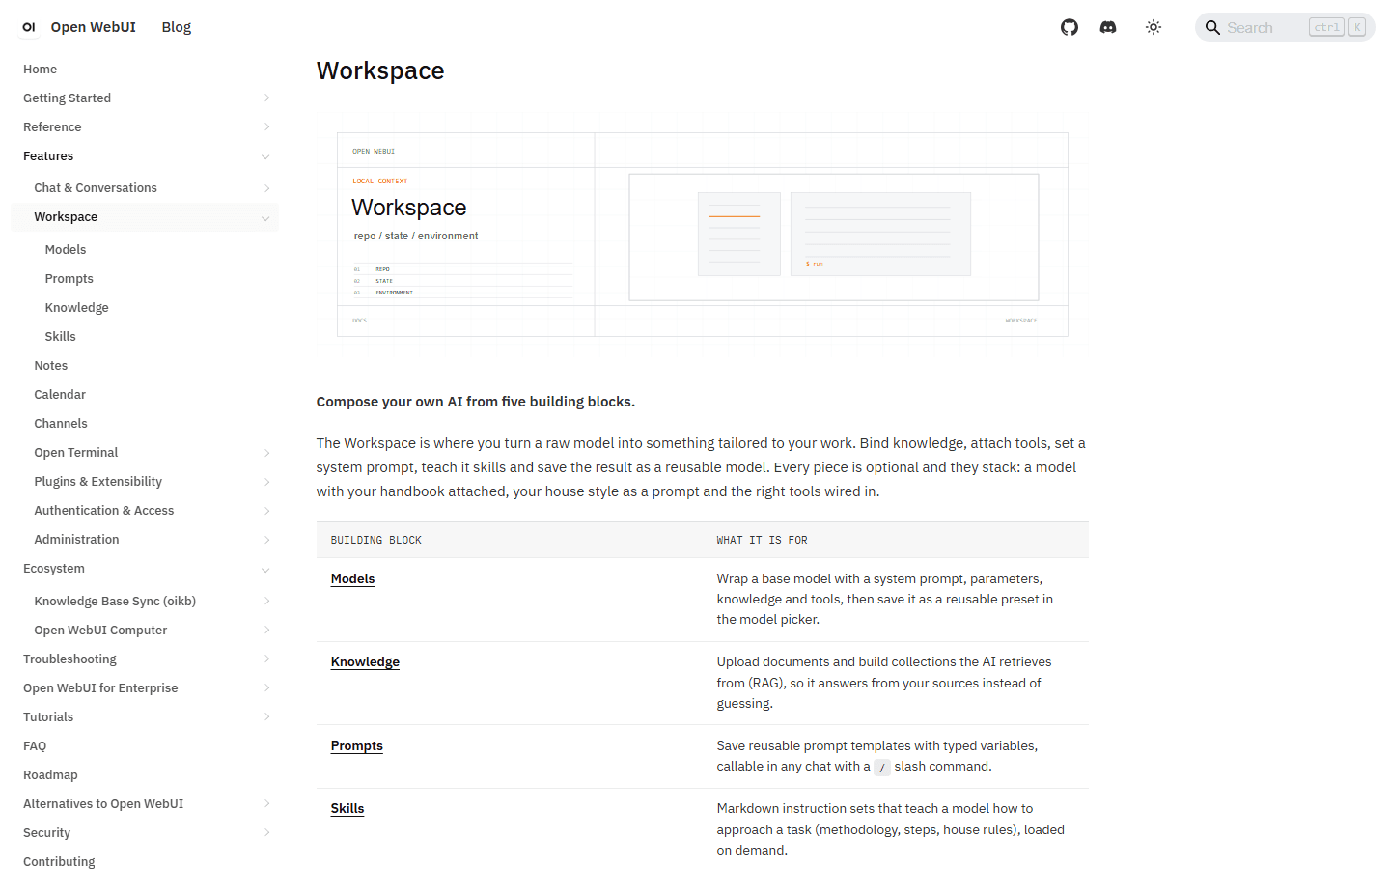Viewport: 1390px width, 869px height.
Task: Follow the Skills link in table
Action: click(347, 808)
